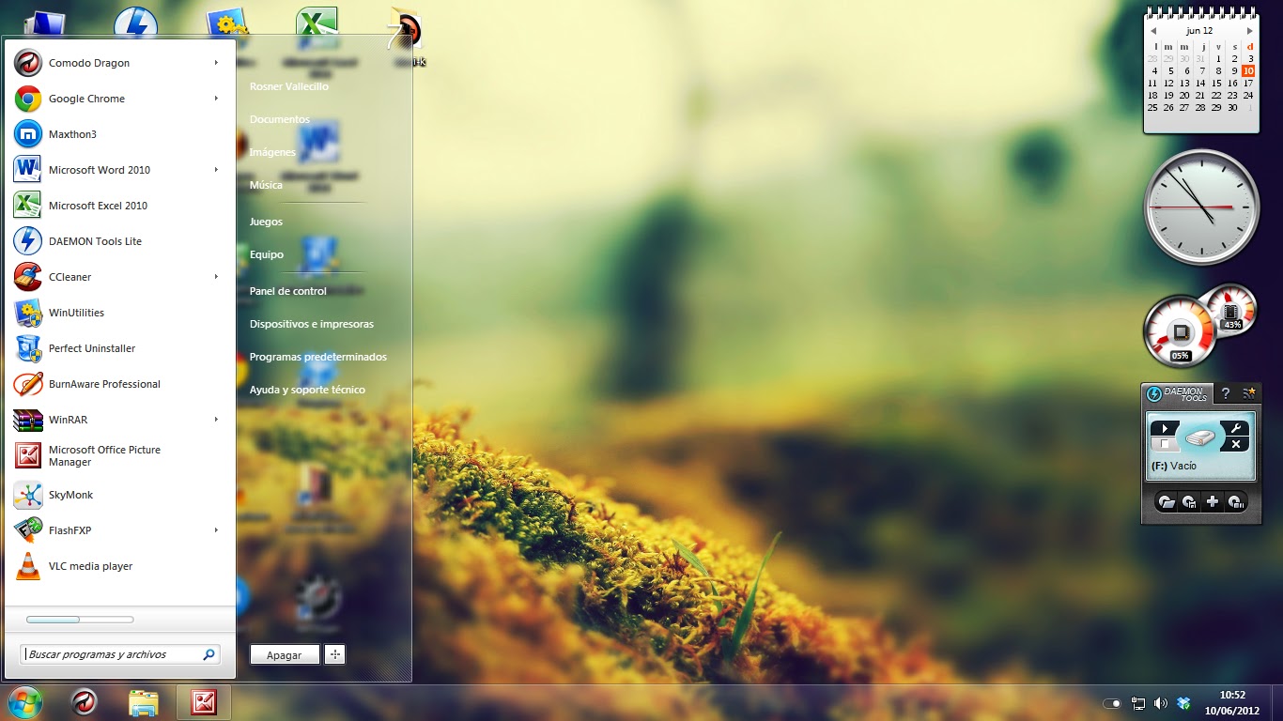Click the Windows Start orb
1283x721 pixels.
pyautogui.click(x=25, y=702)
